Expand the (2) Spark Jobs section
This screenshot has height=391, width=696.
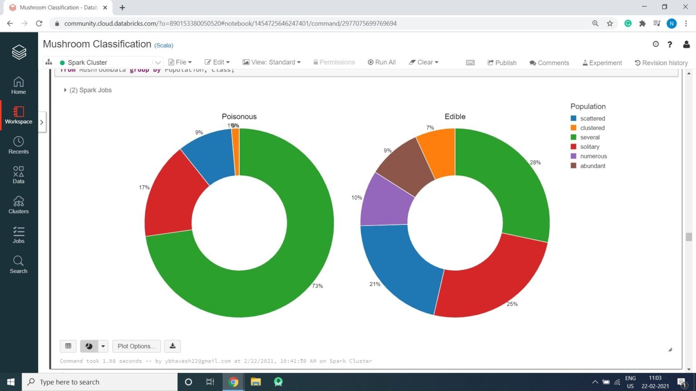click(88, 90)
